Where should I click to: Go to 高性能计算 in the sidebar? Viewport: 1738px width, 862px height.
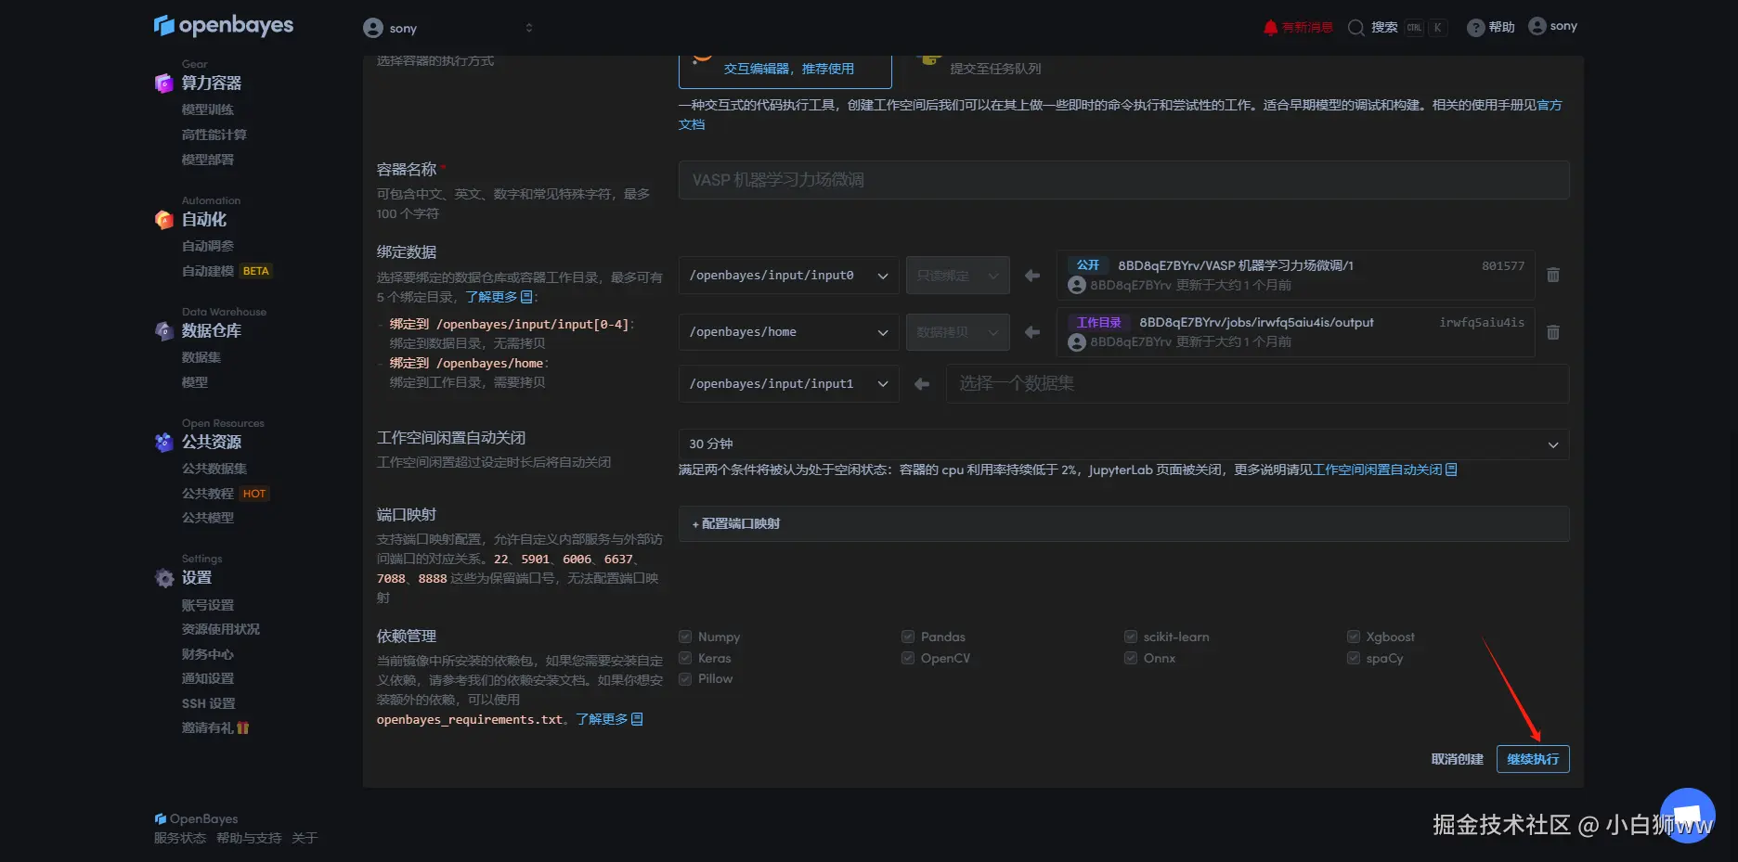pyautogui.click(x=214, y=135)
